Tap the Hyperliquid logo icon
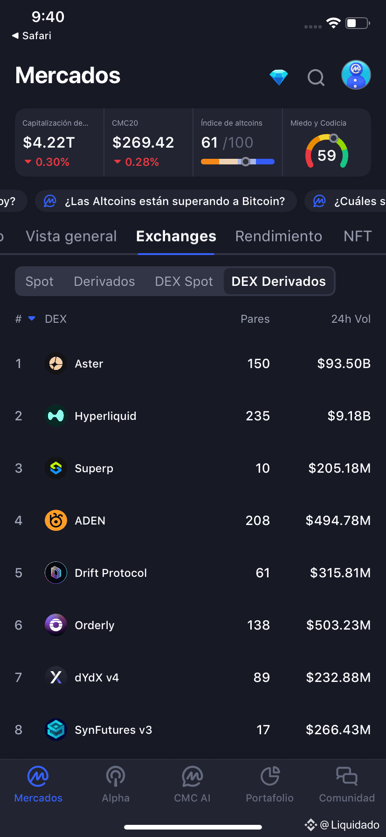 point(56,416)
